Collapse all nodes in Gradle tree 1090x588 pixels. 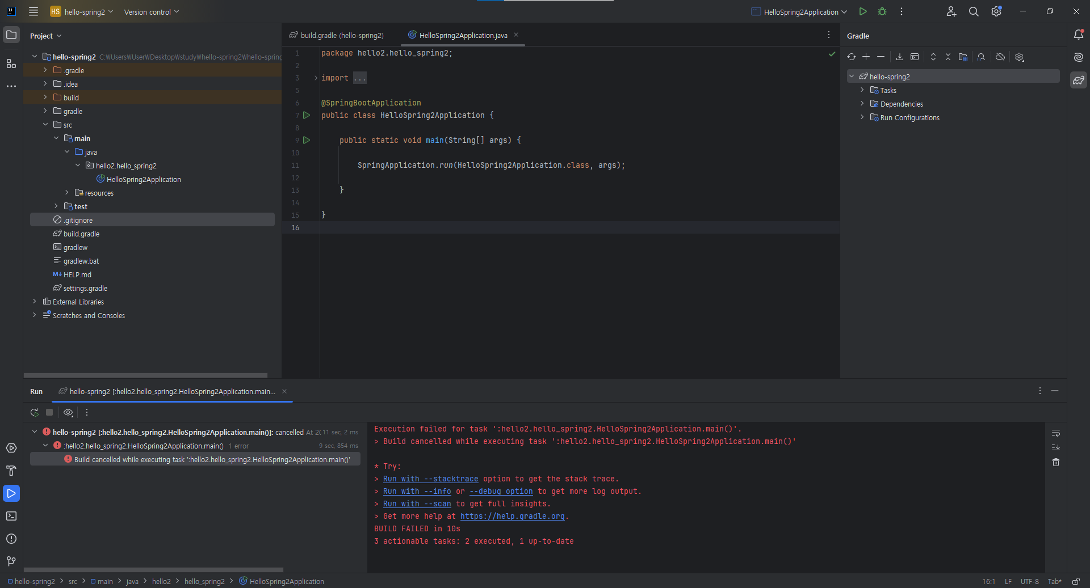(x=948, y=57)
